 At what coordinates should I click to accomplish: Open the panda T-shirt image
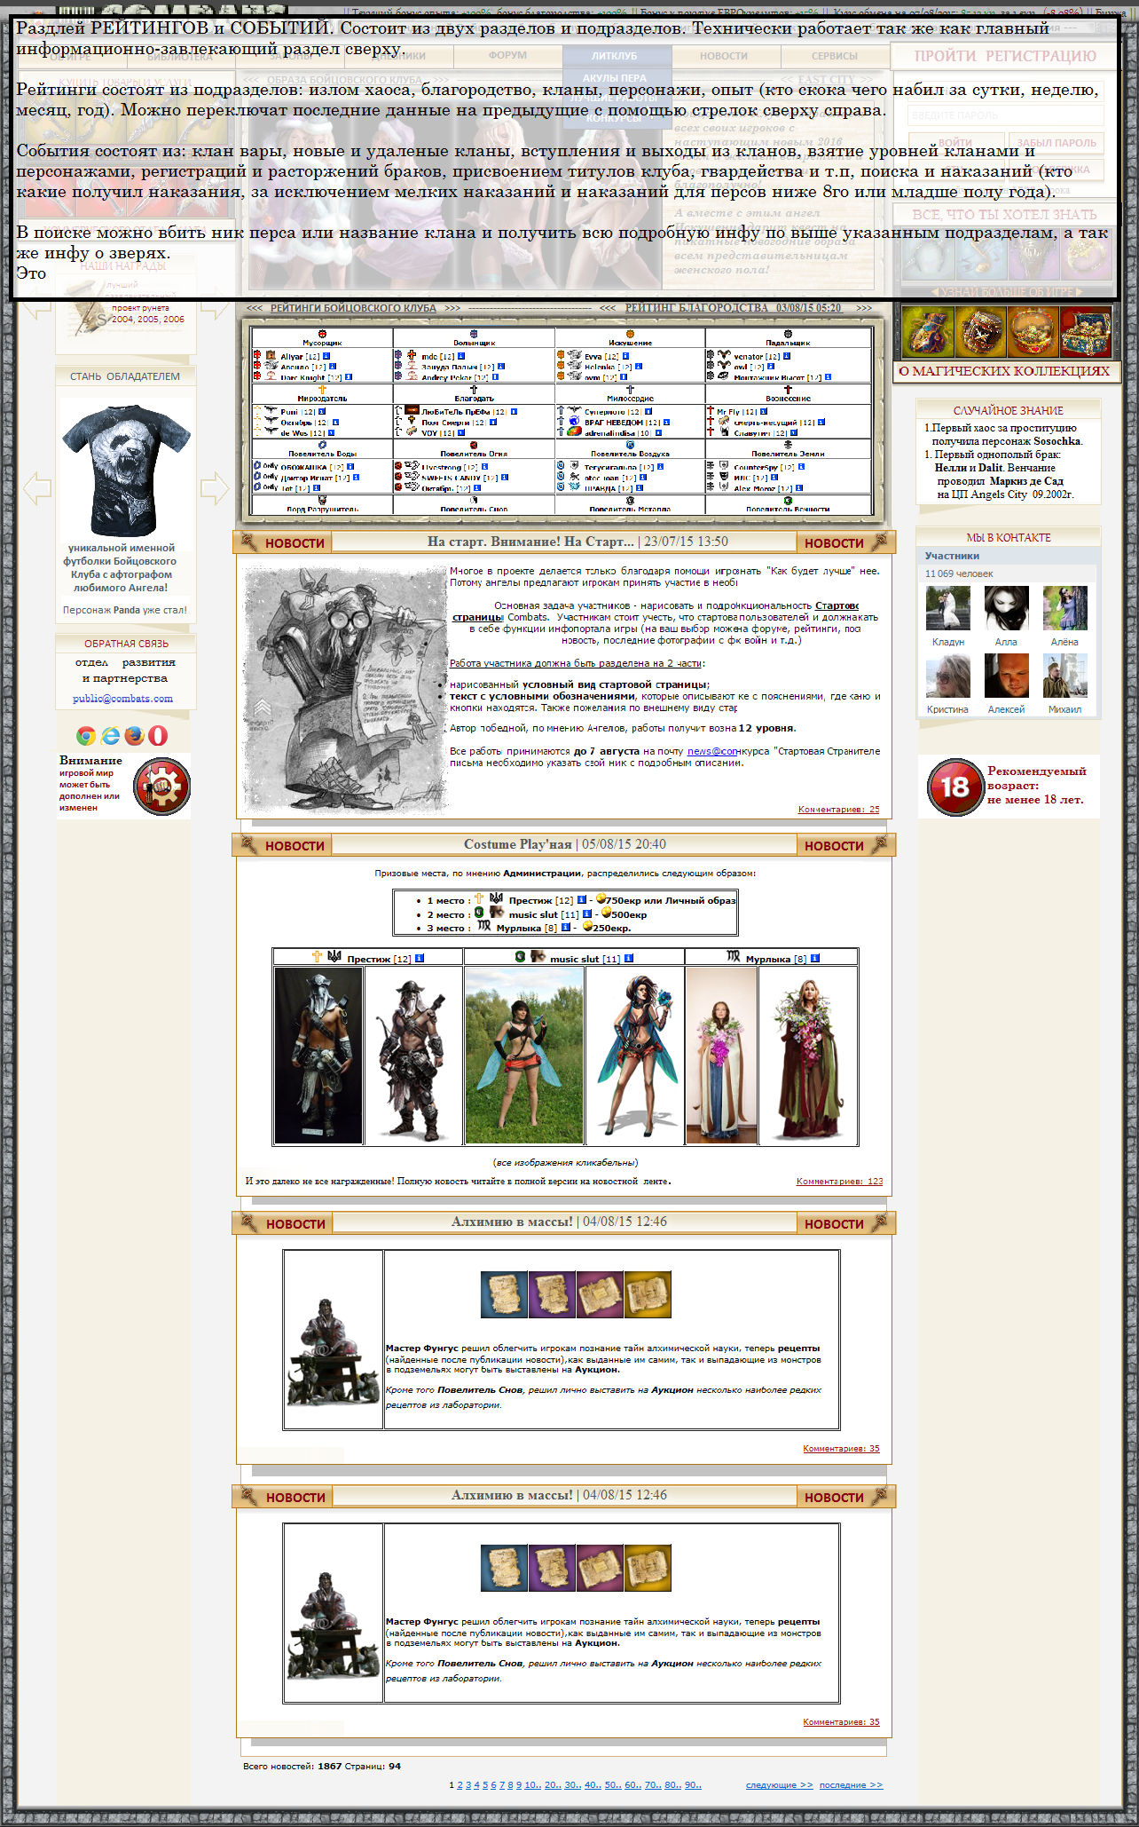point(125,471)
